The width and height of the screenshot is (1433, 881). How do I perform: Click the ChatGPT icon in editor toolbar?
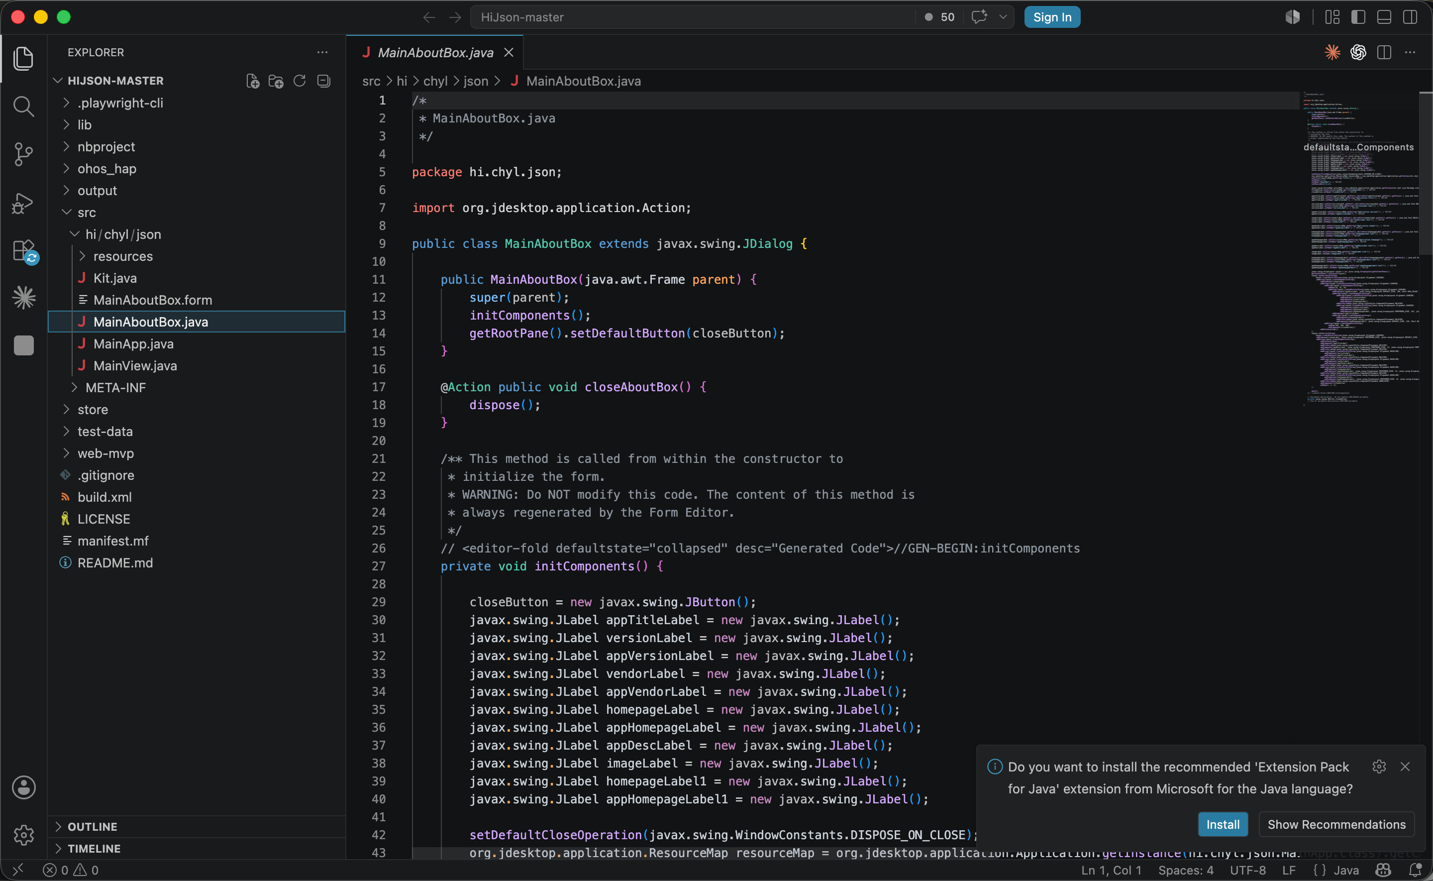1358,52
